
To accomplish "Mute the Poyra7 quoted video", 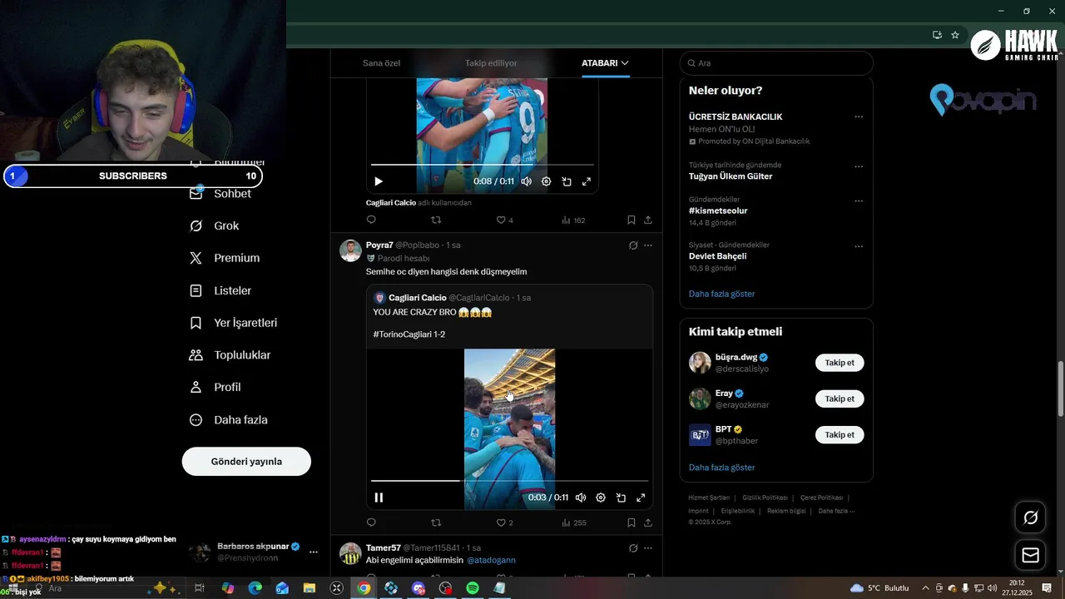I will (x=581, y=498).
